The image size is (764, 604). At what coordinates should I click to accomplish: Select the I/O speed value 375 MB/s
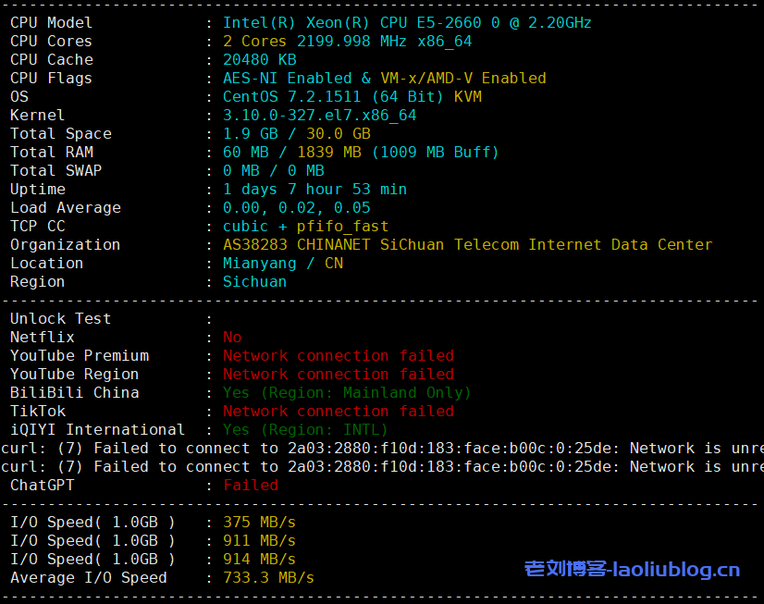[x=259, y=523]
